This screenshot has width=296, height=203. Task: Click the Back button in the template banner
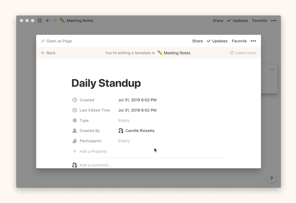click(x=48, y=53)
